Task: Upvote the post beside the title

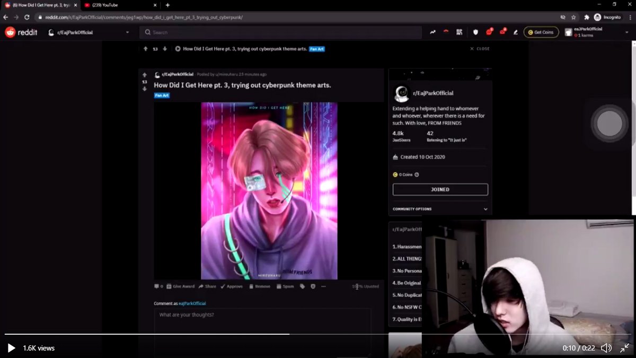Action: click(x=145, y=75)
